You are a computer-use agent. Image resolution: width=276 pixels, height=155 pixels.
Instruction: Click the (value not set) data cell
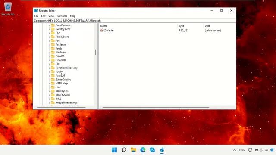click(213, 31)
